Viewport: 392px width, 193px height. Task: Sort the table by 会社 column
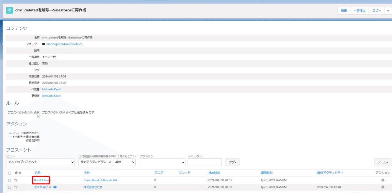click(x=87, y=173)
